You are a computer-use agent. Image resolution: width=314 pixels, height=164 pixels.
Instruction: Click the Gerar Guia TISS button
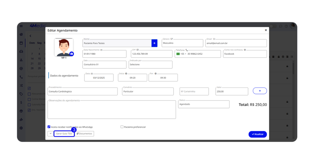64,134
